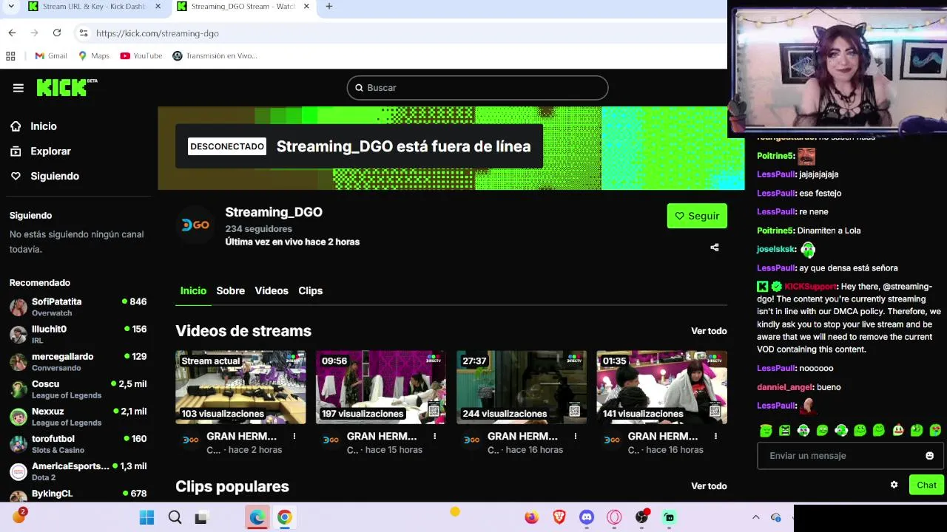The image size is (947, 532).
Task: Open recommended channel torofutbol
Action: pos(78,443)
